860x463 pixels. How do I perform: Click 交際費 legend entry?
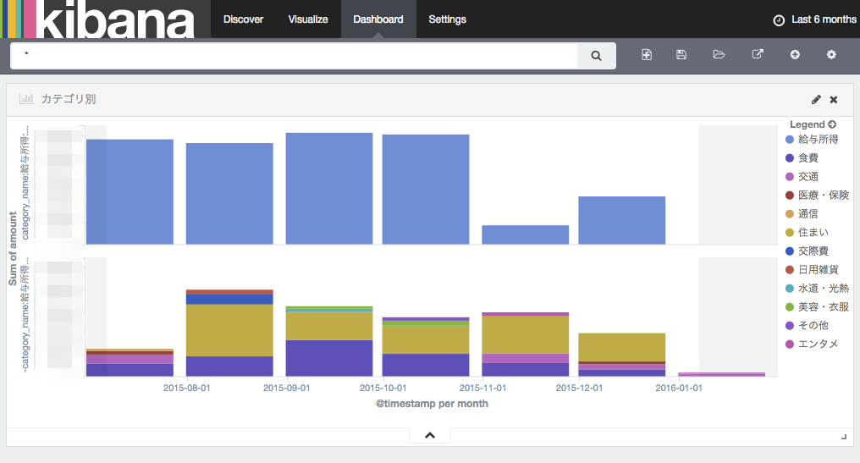(x=807, y=251)
